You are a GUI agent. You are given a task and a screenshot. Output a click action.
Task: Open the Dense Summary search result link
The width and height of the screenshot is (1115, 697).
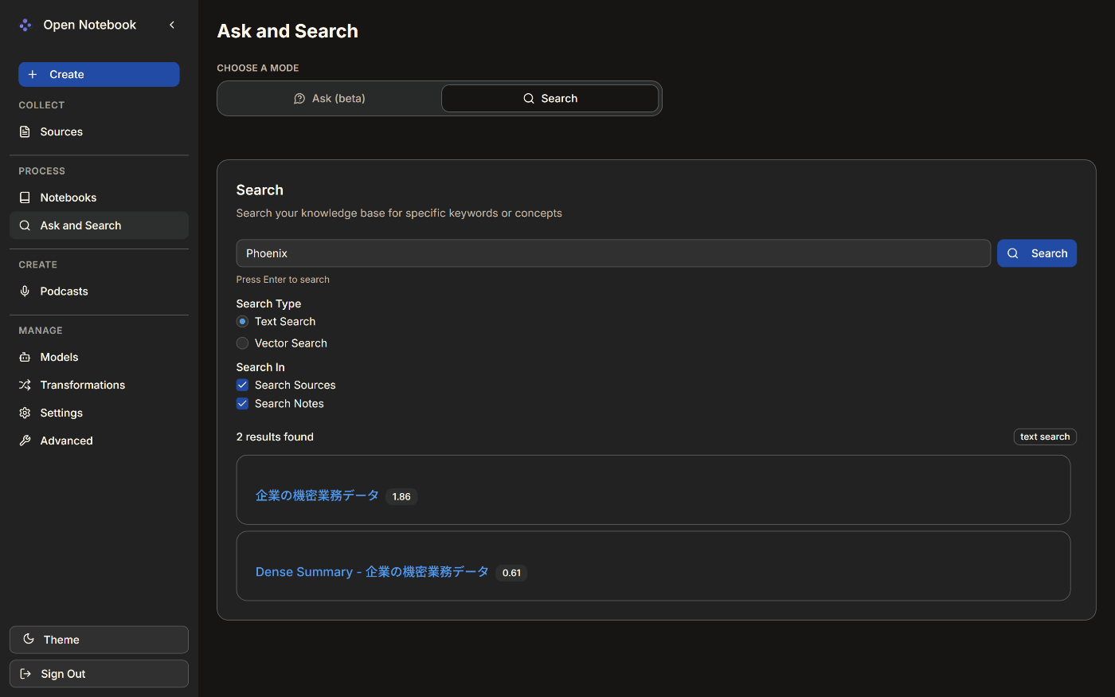point(372,572)
